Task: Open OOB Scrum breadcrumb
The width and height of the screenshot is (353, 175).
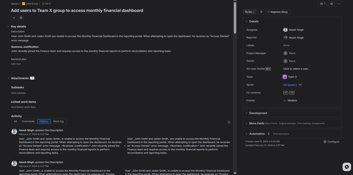Action: pos(32,4)
